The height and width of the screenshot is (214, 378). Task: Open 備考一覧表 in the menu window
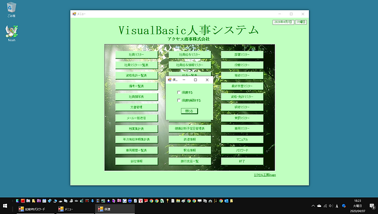(137, 86)
